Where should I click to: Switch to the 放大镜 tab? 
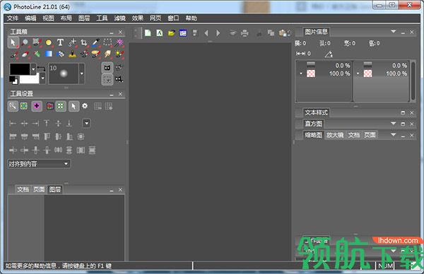[335, 135]
